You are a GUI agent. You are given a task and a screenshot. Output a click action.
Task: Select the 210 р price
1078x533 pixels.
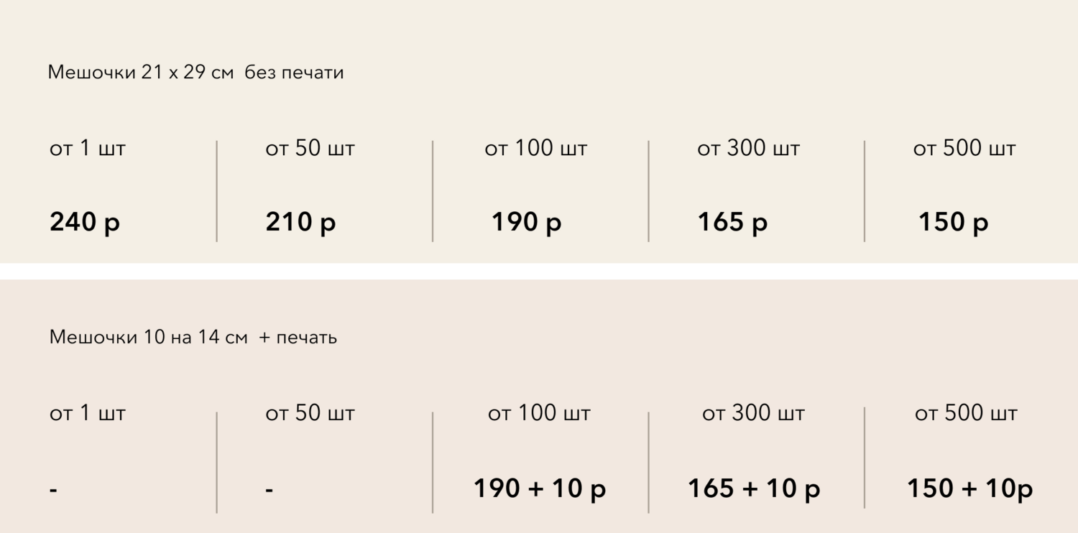pyautogui.click(x=300, y=223)
